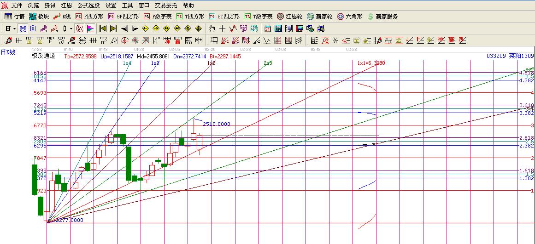Expand the candlestick style dropdown arrow

pyautogui.click(x=71, y=28)
